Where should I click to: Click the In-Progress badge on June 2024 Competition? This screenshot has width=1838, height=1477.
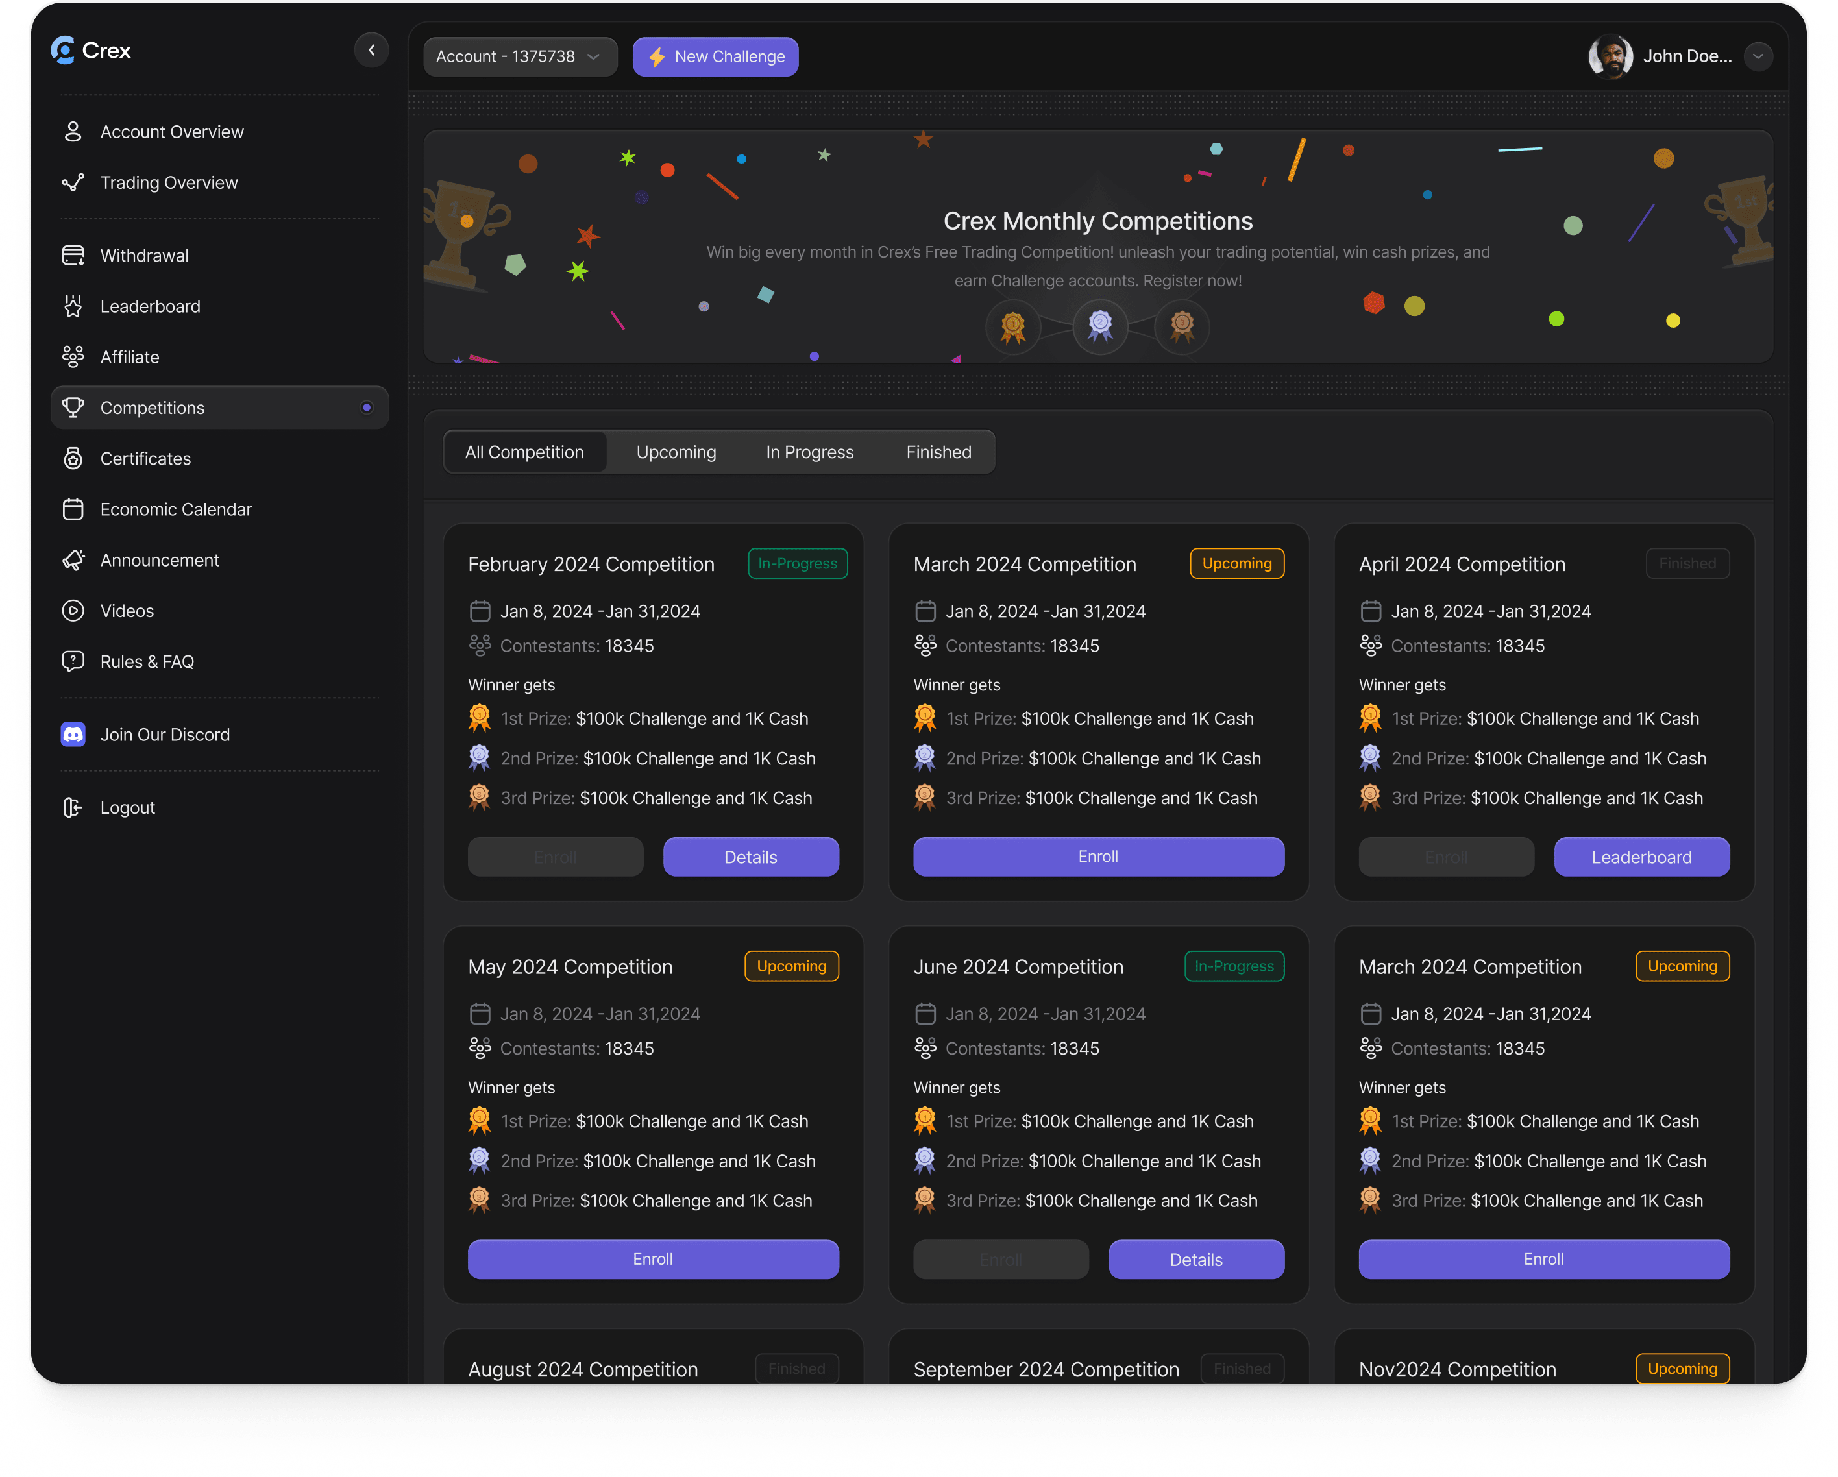coord(1234,966)
